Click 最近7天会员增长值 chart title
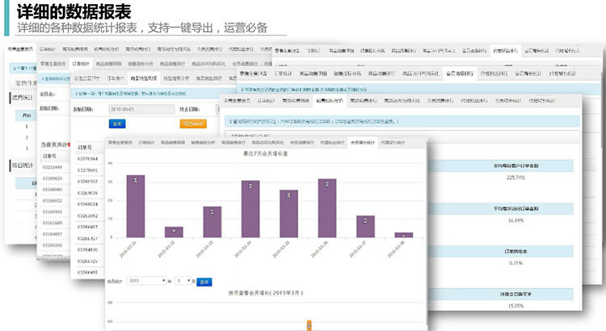 click(265, 153)
